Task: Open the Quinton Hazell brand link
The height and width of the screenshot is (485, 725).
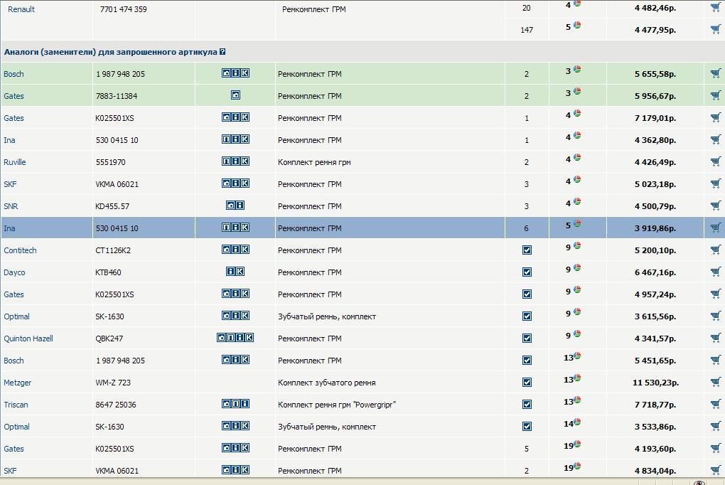Action: click(28, 339)
